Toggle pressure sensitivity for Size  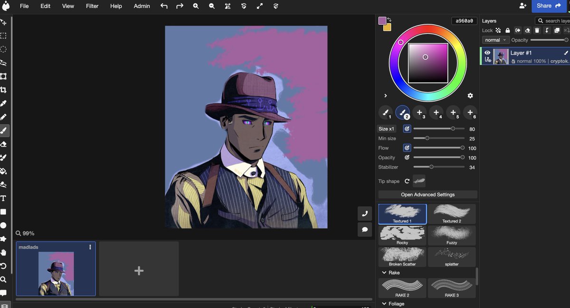click(x=407, y=129)
